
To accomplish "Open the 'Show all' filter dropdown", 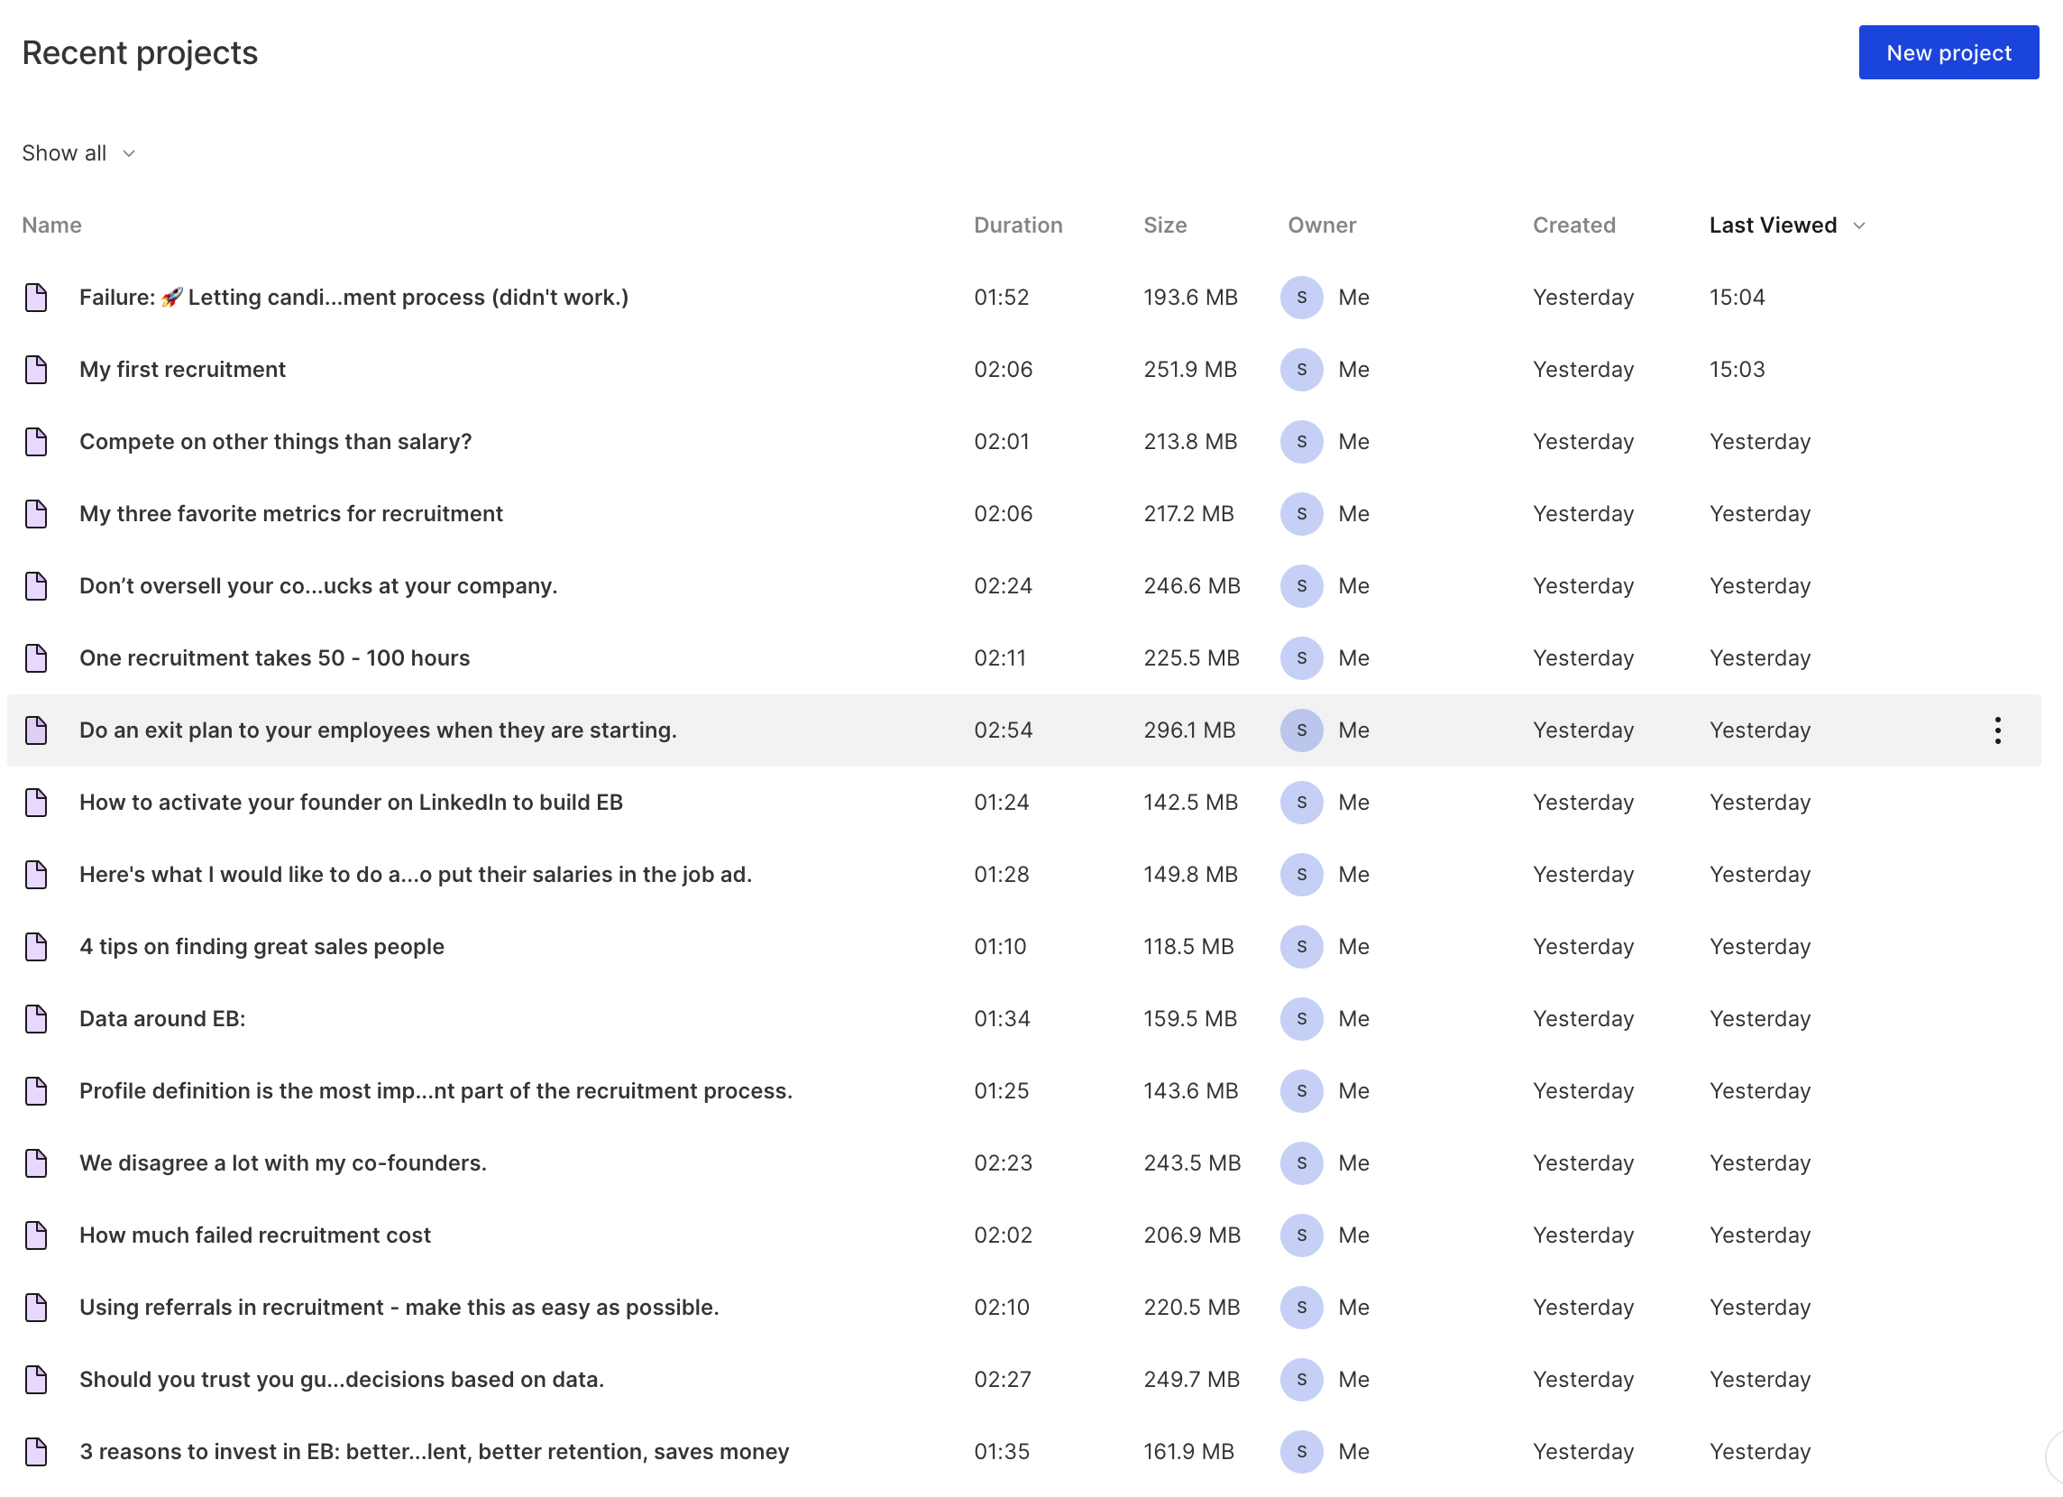I will 79,153.
